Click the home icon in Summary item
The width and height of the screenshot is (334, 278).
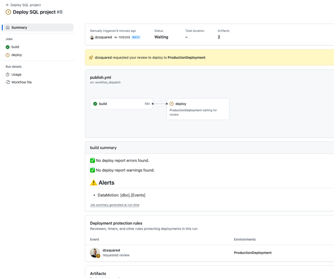pyautogui.click(x=8, y=28)
